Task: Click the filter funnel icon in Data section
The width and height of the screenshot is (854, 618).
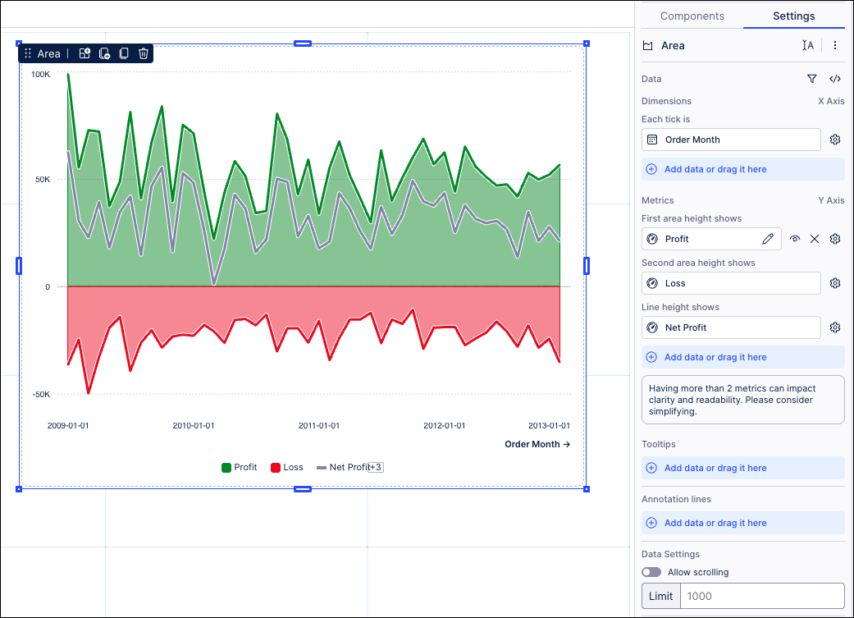Action: pos(811,79)
